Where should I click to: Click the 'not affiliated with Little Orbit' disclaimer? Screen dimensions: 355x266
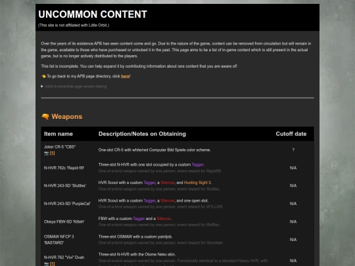(x=74, y=26)
